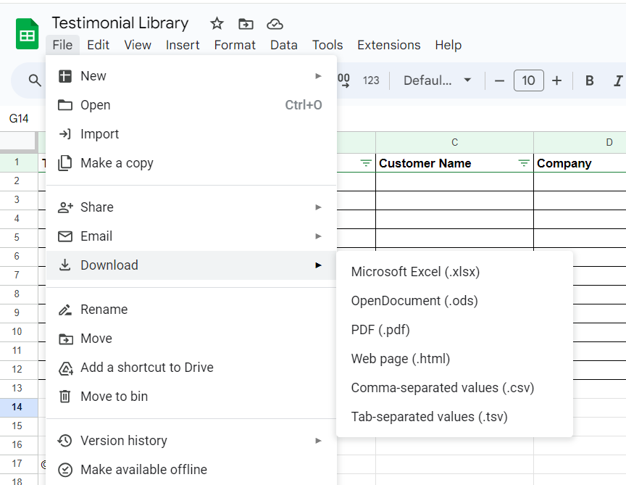Open the Help menu
Image resolution: width=626 pixels, height=485 pixels.
(x=448, y=45)
